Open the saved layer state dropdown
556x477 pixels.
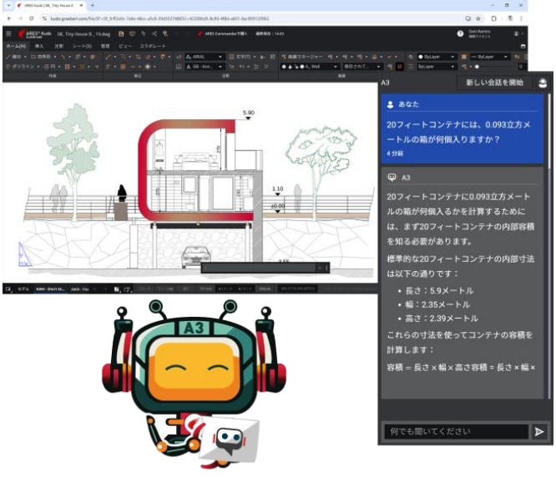click(362, 66)
